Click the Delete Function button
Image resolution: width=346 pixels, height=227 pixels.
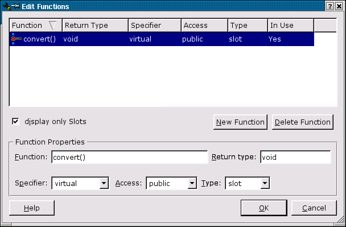(303, 122)
